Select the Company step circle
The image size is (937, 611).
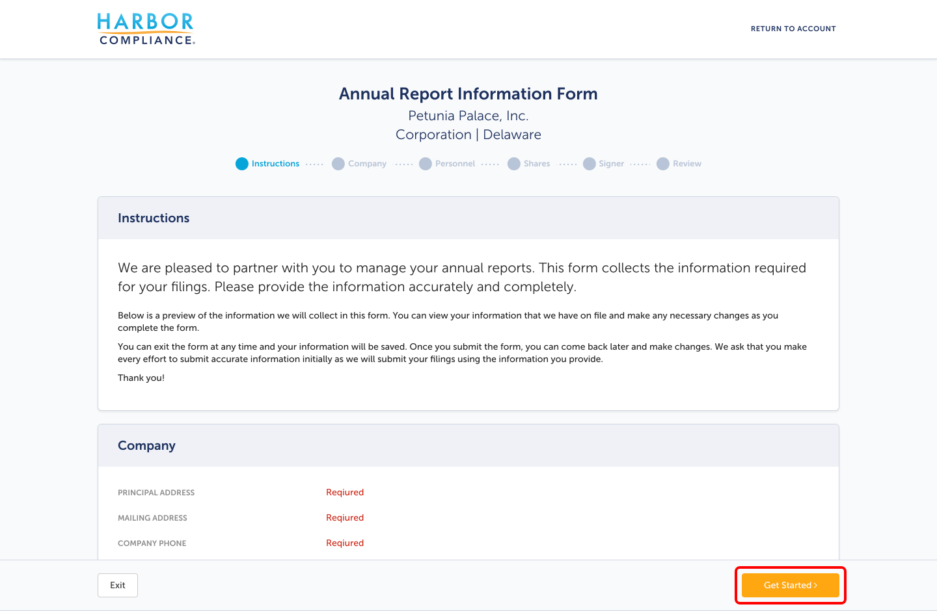(x=338, y=164)
